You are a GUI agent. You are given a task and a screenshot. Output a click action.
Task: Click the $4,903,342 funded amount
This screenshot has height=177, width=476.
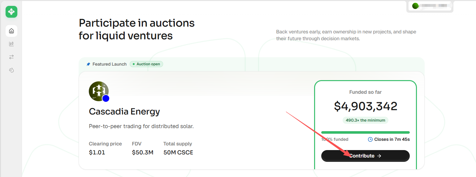tap(366, 106)
